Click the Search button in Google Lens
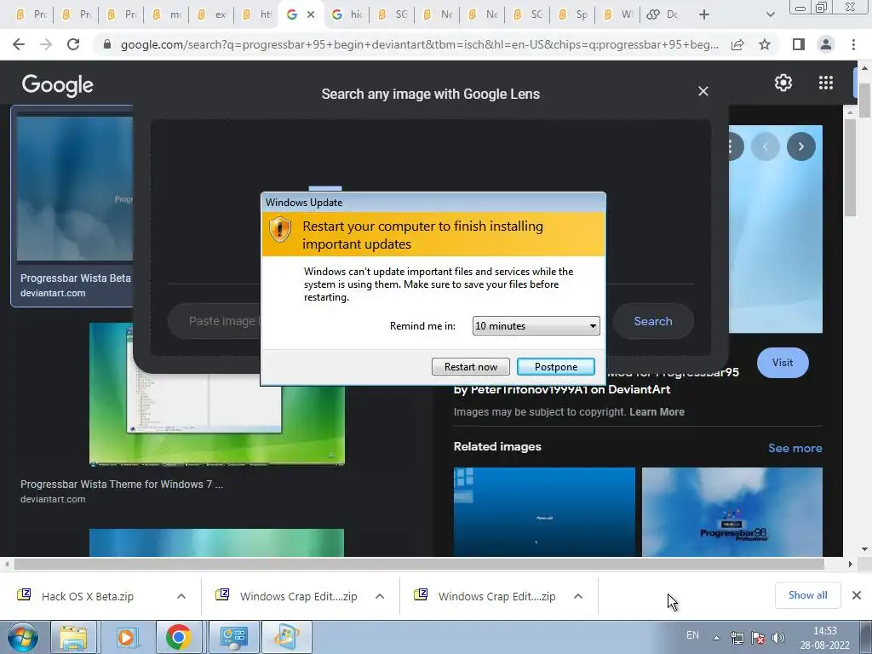Viewport: 872px width, 654px height. [653, 321]
